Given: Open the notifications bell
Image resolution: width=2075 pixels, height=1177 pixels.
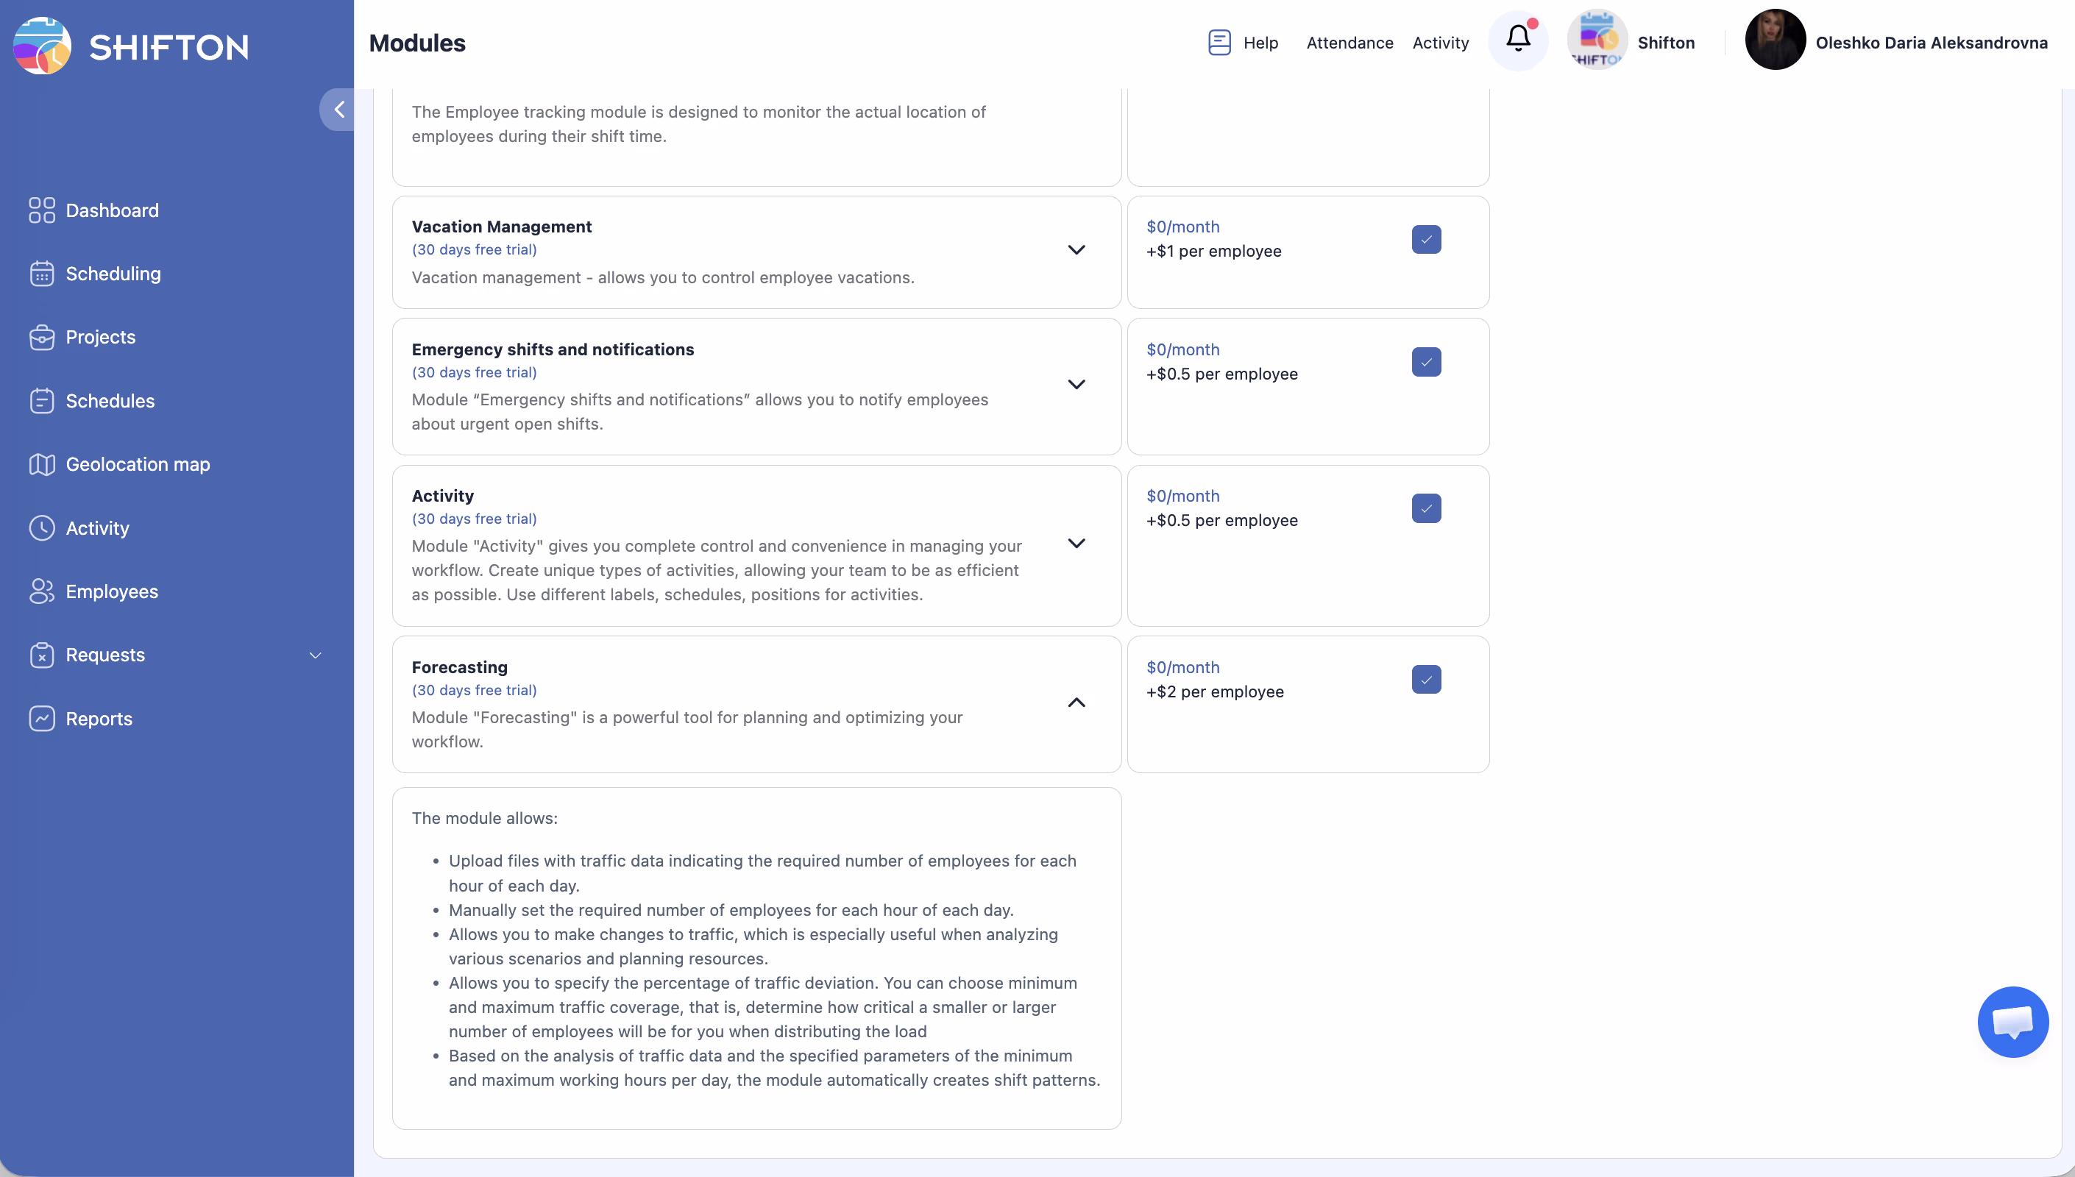Looking at the screenshot, I should coord(1518,40).
